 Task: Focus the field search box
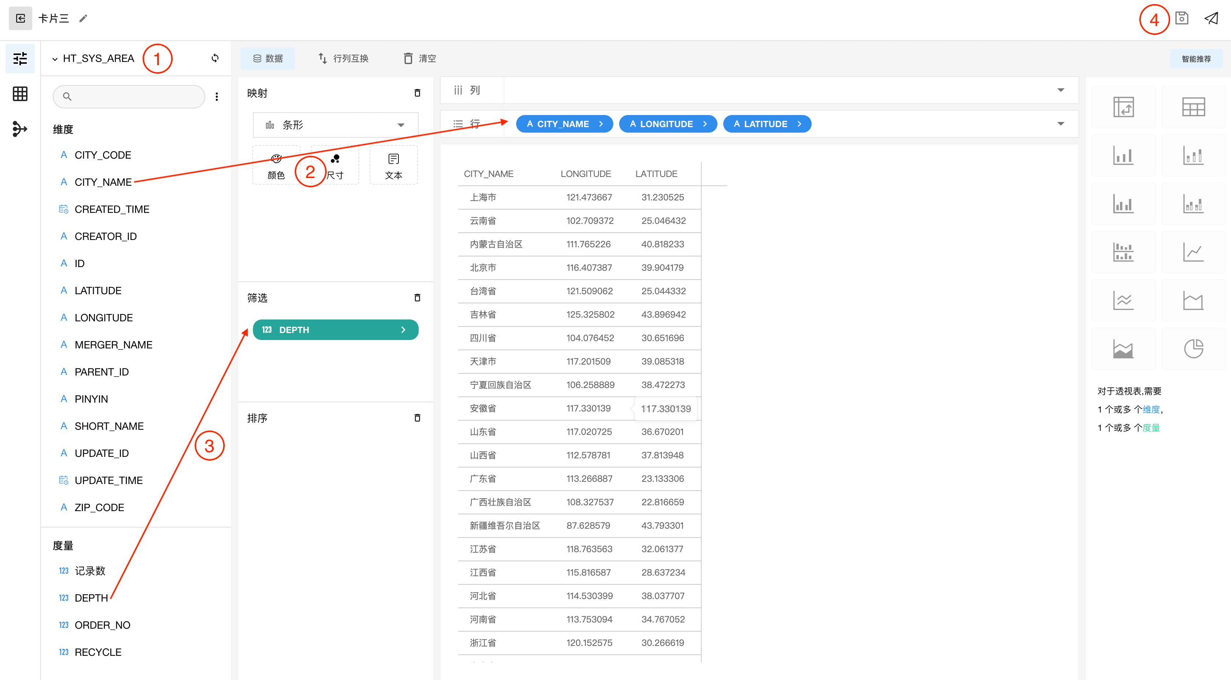129,97
